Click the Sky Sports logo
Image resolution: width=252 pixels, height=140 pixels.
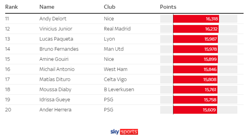click(x=124, y=132)
